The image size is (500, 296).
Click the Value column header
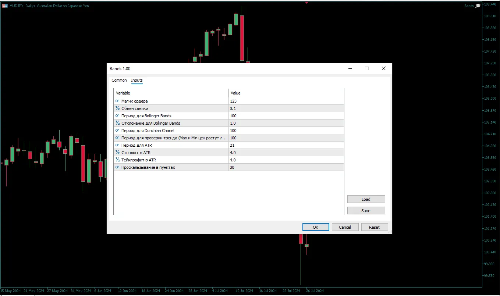coord(286,93)
